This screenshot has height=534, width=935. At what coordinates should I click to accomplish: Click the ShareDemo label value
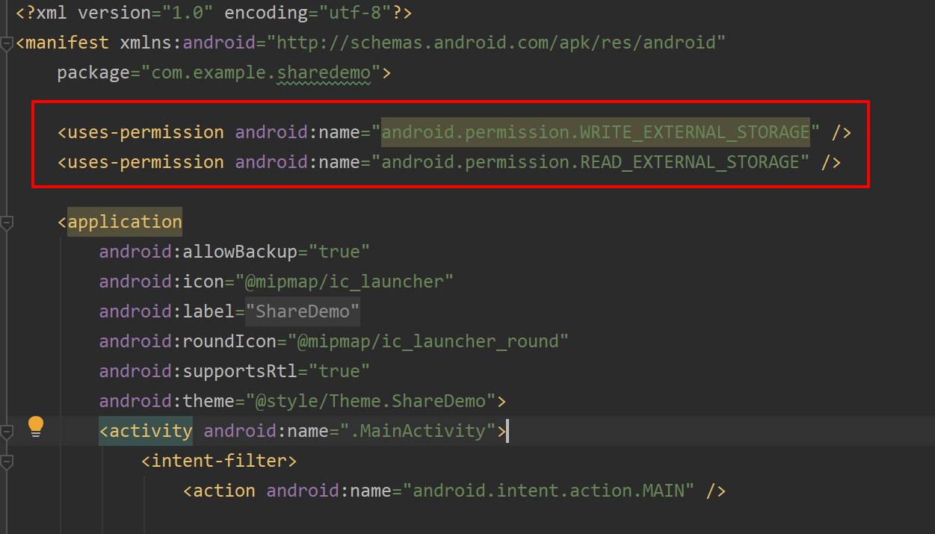point(301,311)
